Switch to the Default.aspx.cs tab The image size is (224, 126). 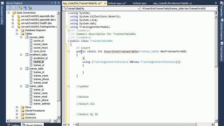pyautogui.click(x=117, y=3)
